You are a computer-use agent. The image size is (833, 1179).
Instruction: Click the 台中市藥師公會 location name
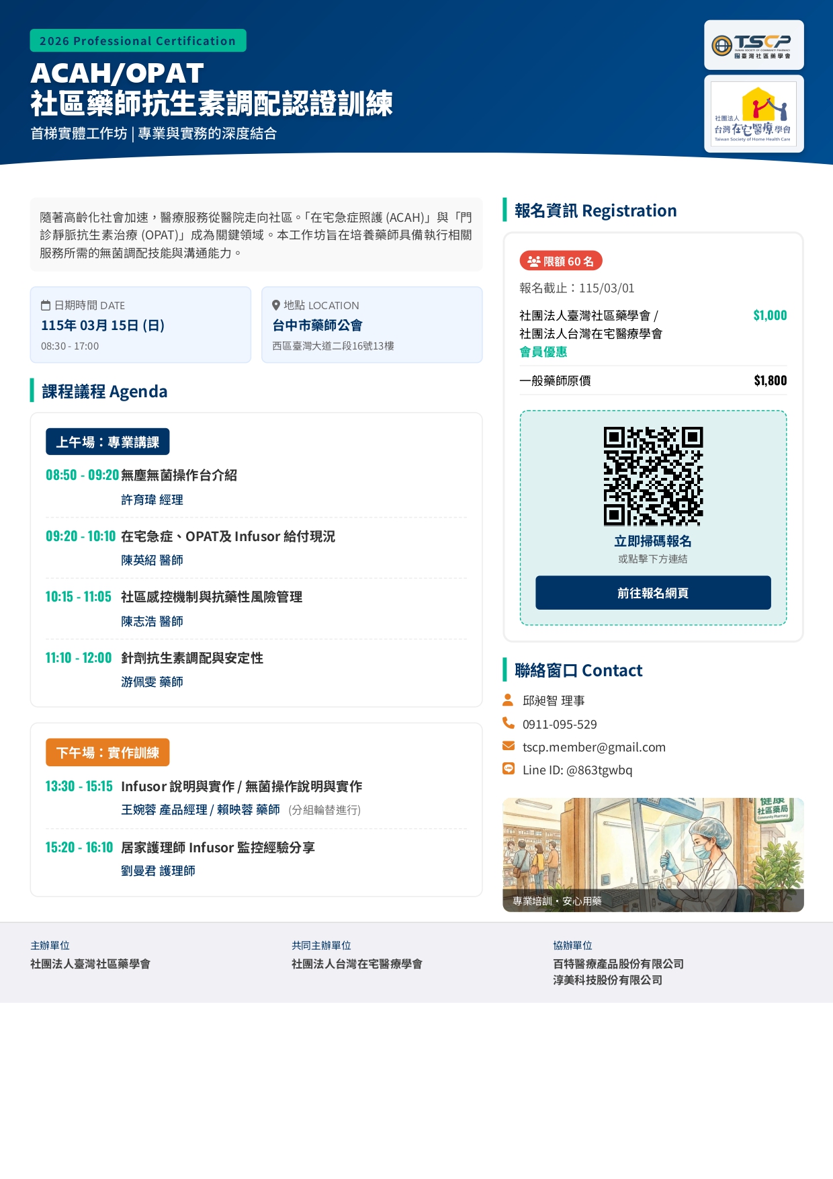[317, 325]
